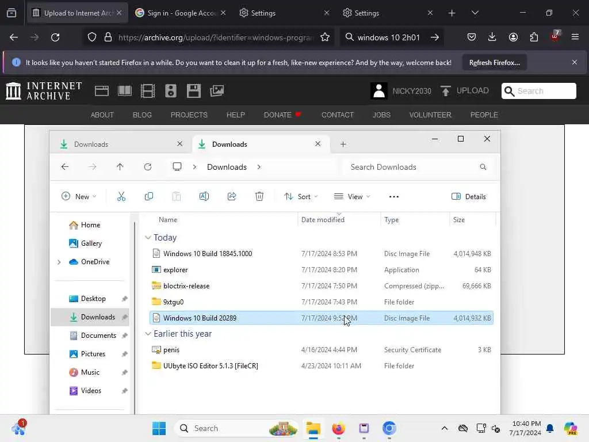
Task: Open the See more ellipsis menu in File Explorer
Action: (393, 197)
